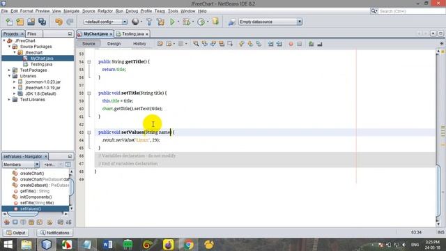Open the Members dropdown in Navigator
This screenshot has width=446, height=251.
[x=21, y=165]
